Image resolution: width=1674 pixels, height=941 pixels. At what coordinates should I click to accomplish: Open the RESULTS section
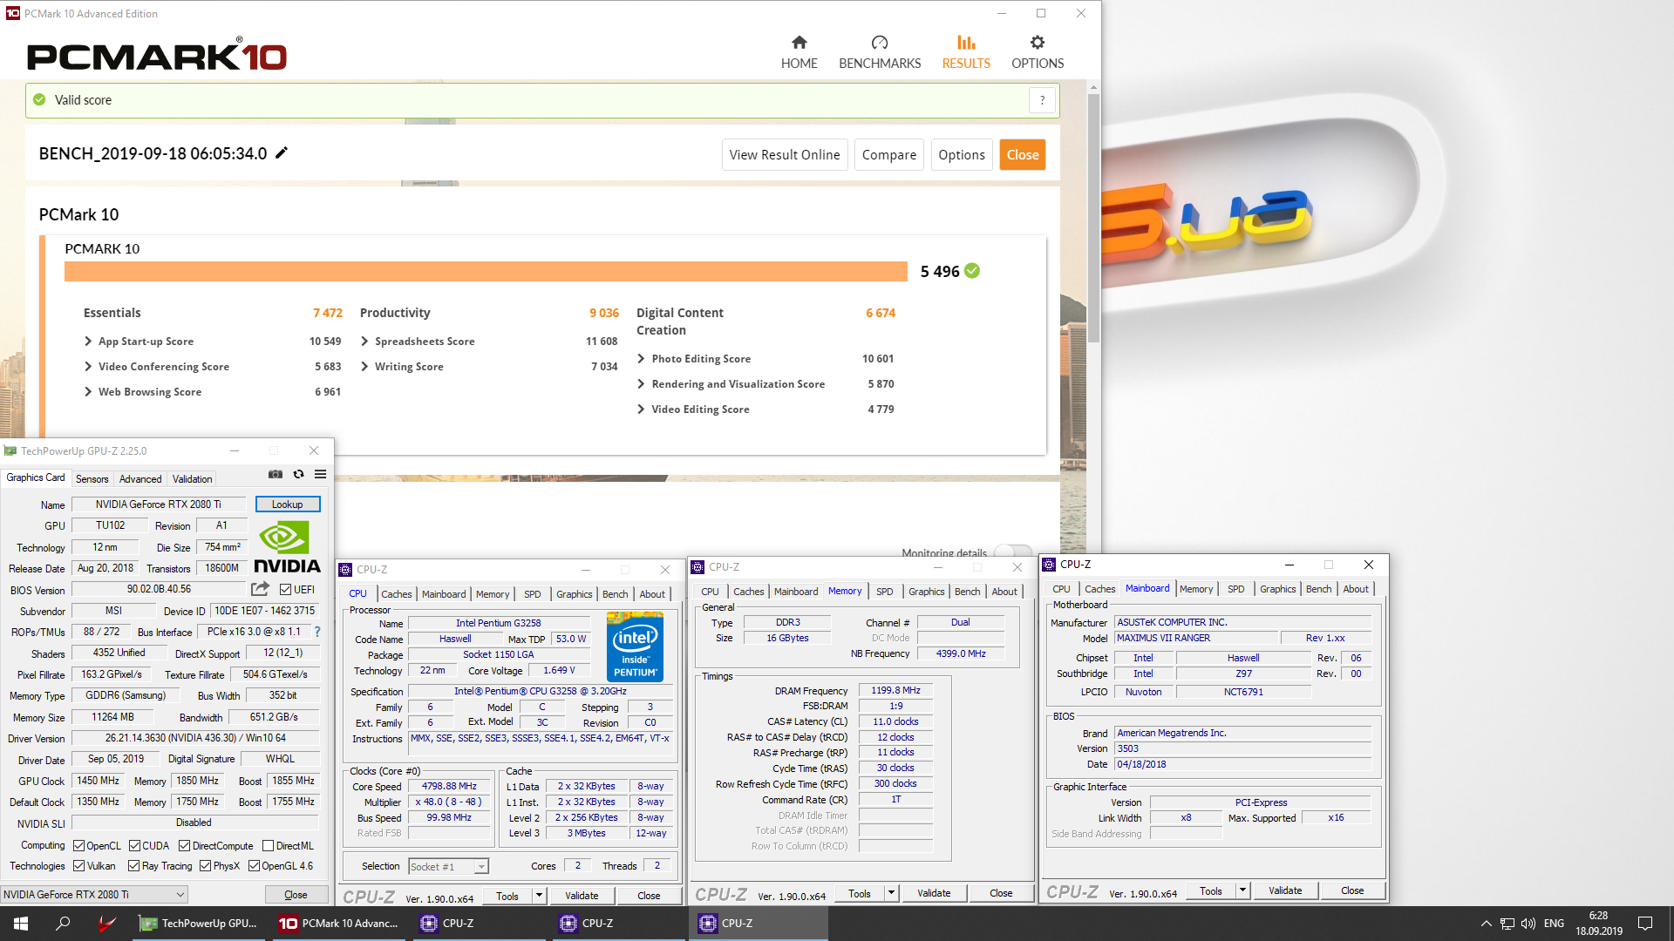966,52
